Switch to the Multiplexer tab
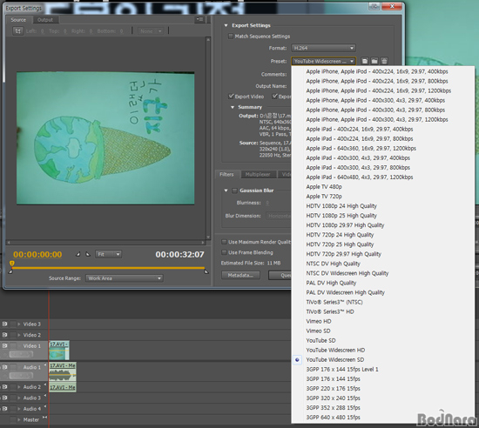Screen dimensions: 479x428 258,174
